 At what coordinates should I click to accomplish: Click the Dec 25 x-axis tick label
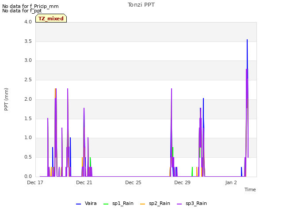click(133, 182)
